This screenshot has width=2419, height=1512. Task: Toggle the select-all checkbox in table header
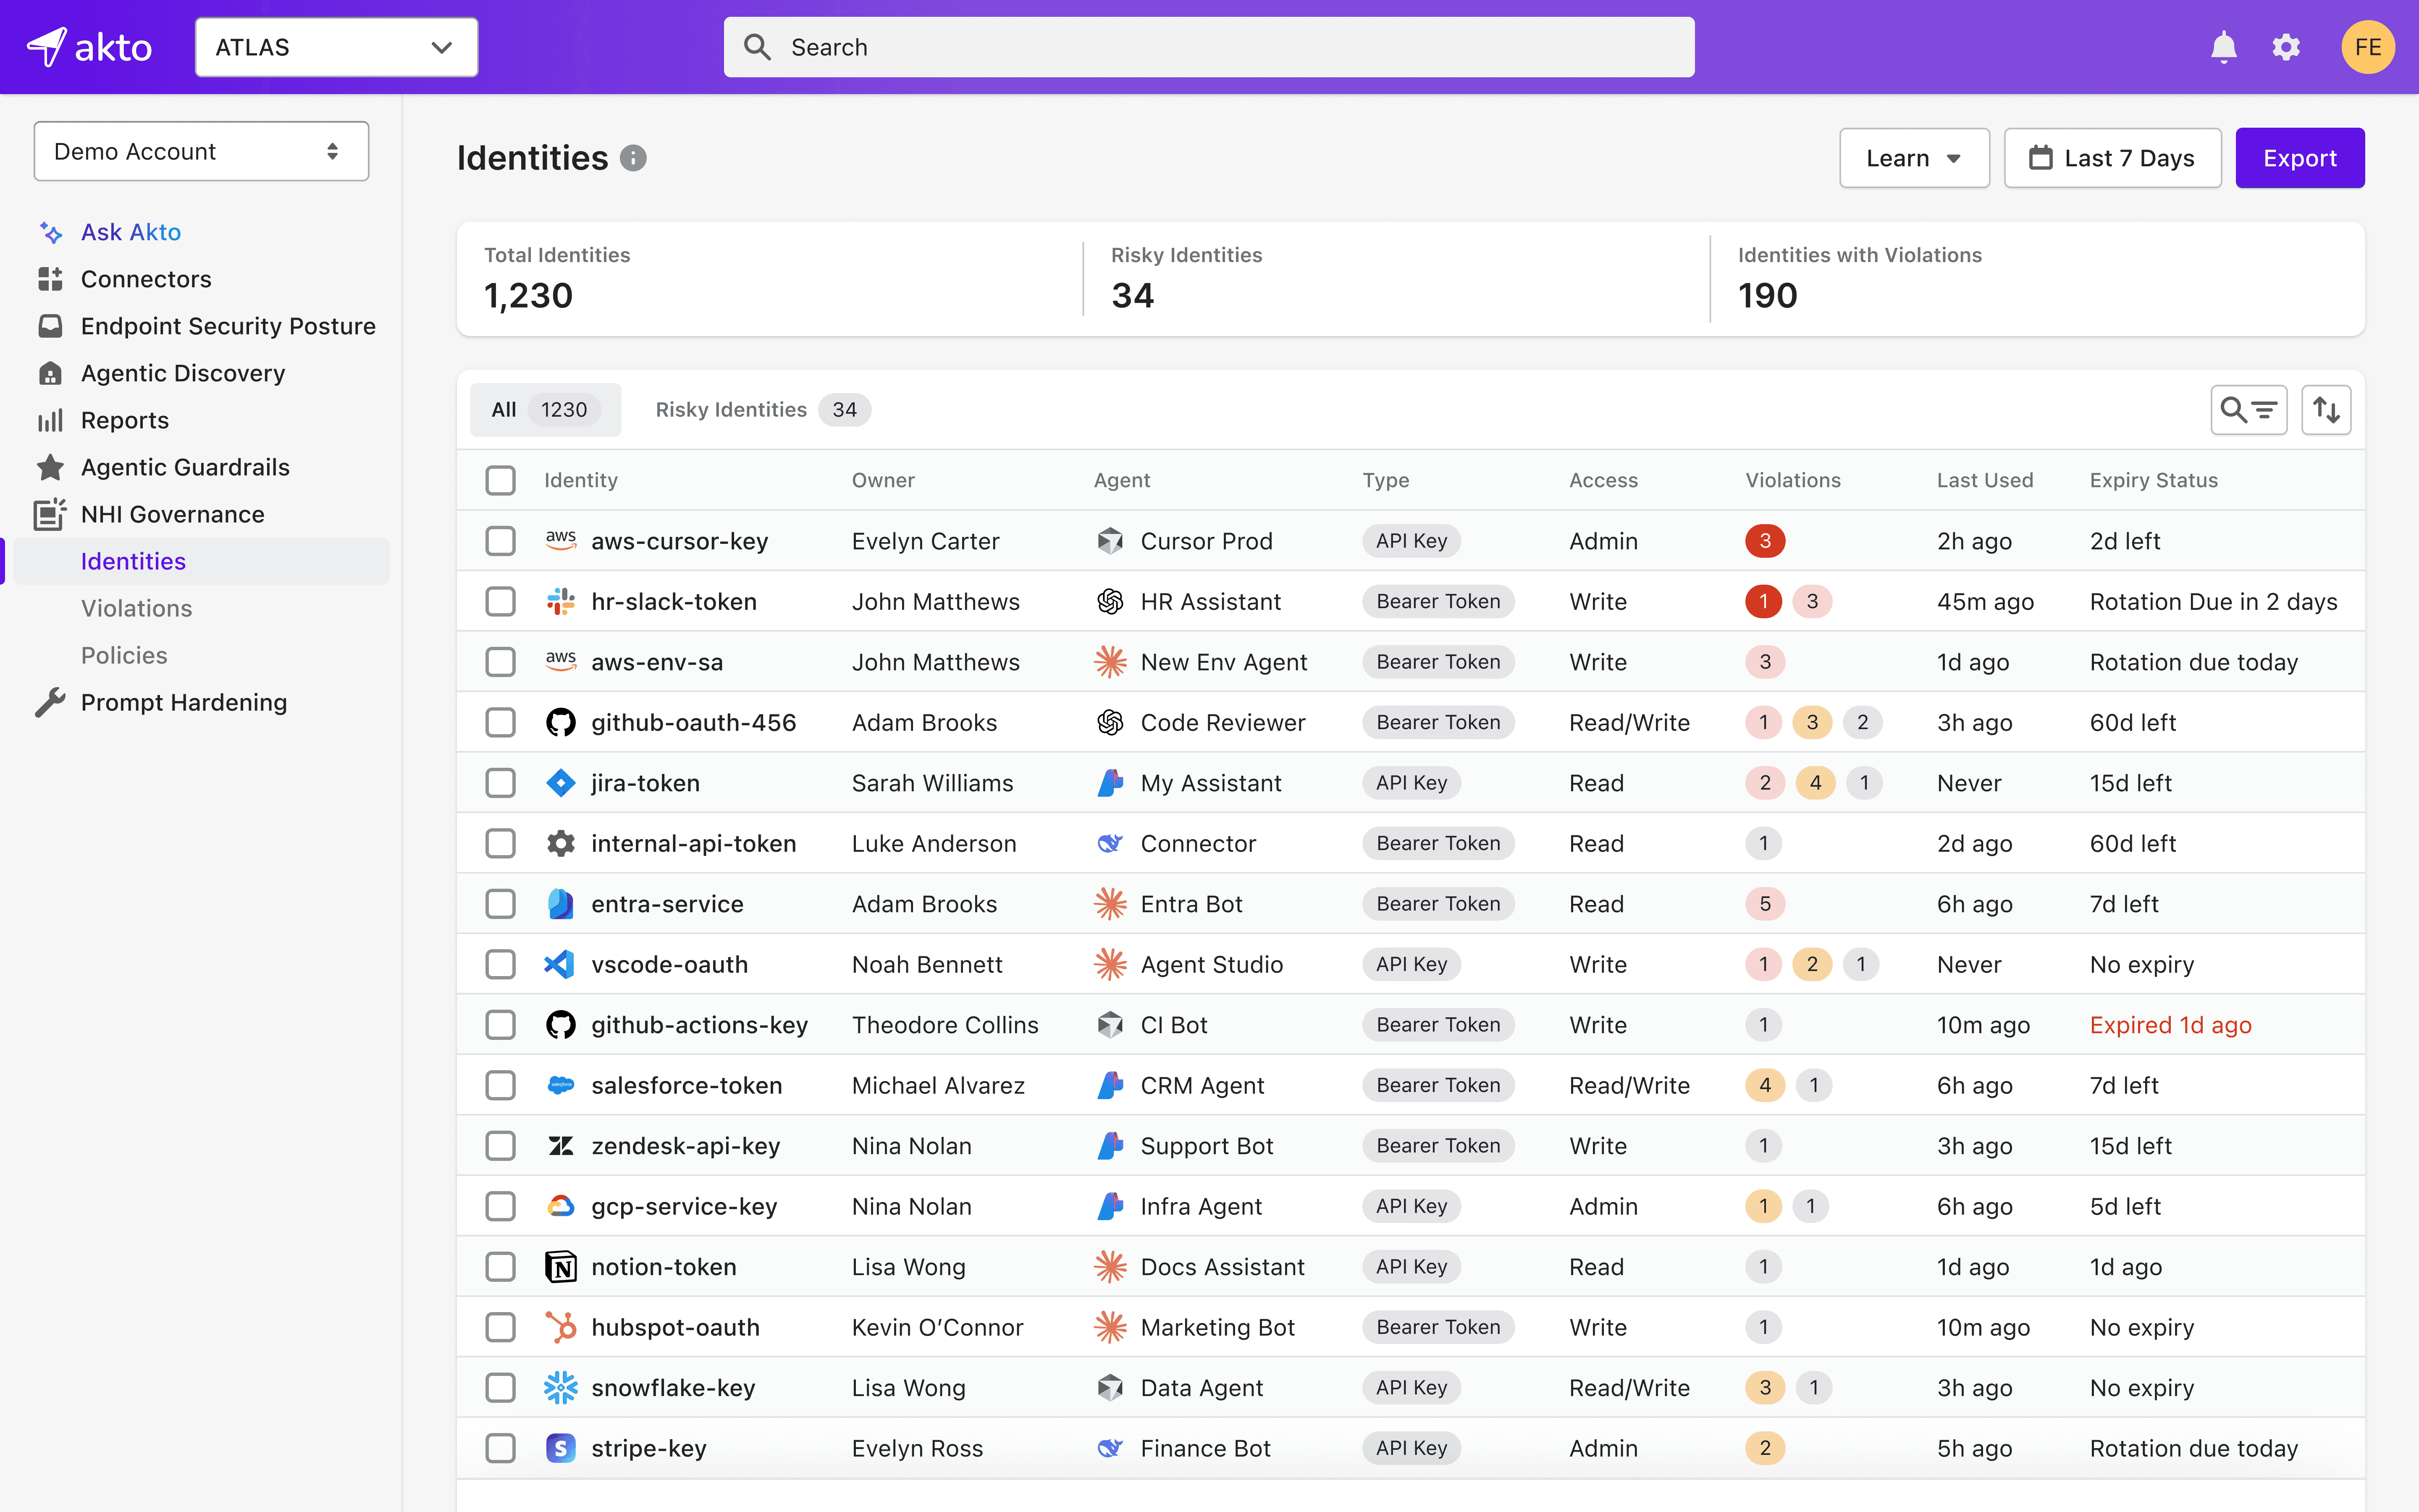click(x=500, y=480)
